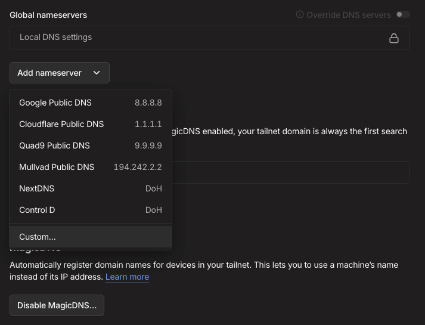This screenshot has height=325, width=425.
Task: Click the chevron arrow on Add nameserver
Action: pos(97,73)
